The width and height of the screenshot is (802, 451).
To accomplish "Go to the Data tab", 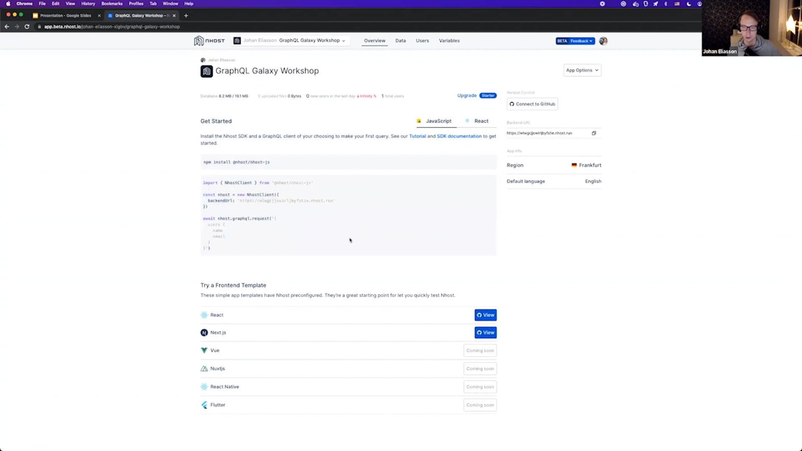I will pyautogui.click(x=400, y=41).
